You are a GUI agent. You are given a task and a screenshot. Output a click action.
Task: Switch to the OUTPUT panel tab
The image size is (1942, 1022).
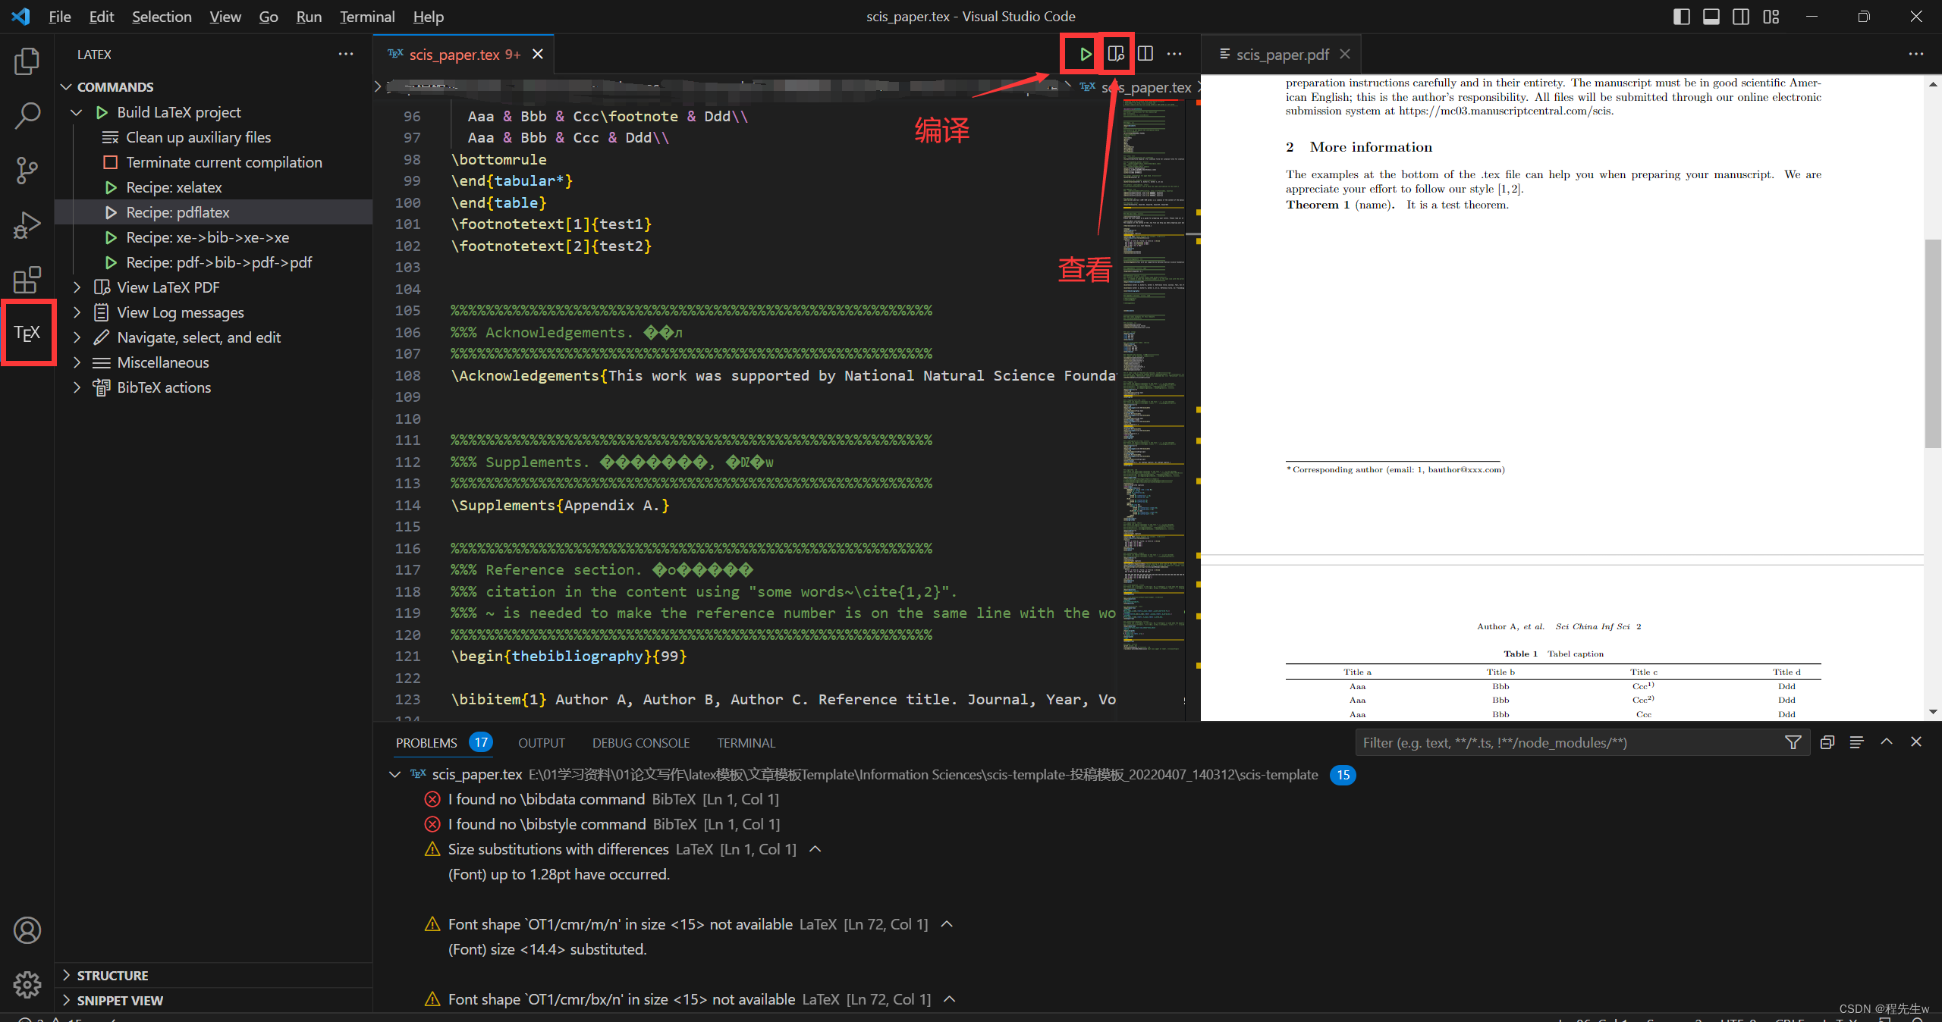pyautogui.click(x=540, y=742)
